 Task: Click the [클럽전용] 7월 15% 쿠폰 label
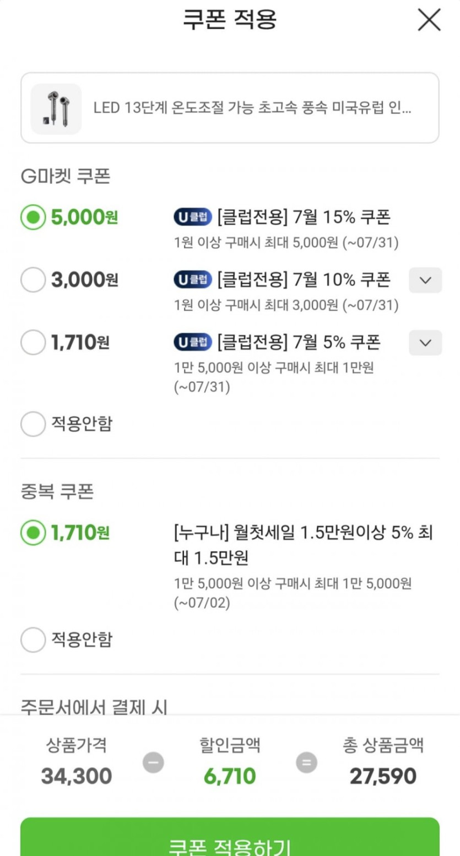[304, 218]
